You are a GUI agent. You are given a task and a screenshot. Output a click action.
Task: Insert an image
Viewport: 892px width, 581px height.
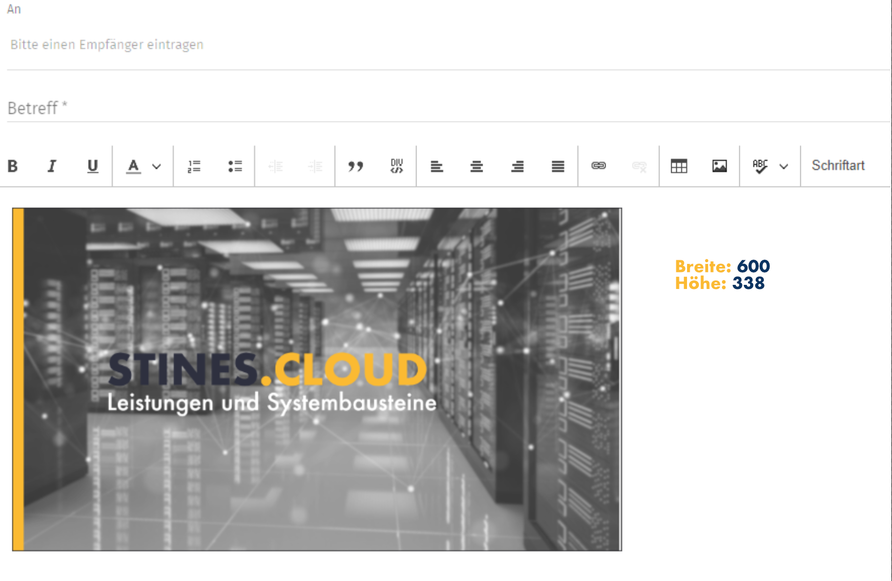pyautogui.click(x=719, y=166)
